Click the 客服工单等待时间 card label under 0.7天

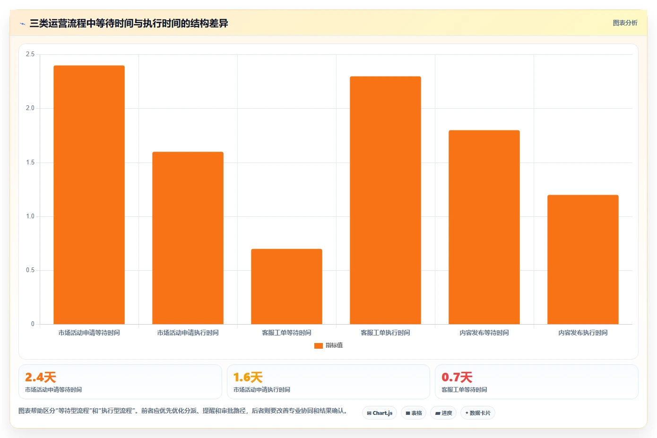click(x=464, y=390)
